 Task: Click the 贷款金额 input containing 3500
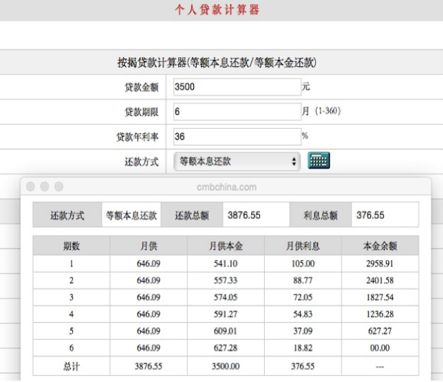tap(237, 87)
